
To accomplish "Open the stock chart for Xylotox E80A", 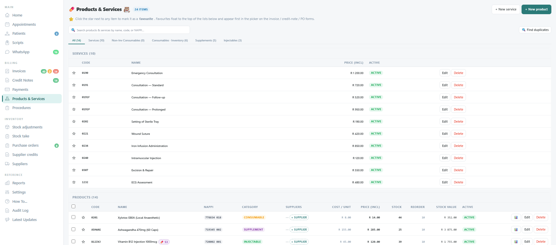I will pyautogui.click(x=516, y=218).
